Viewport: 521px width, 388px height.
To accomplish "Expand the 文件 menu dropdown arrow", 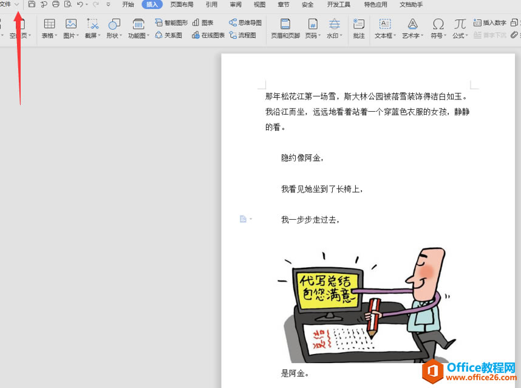I will tap(16, 4).
